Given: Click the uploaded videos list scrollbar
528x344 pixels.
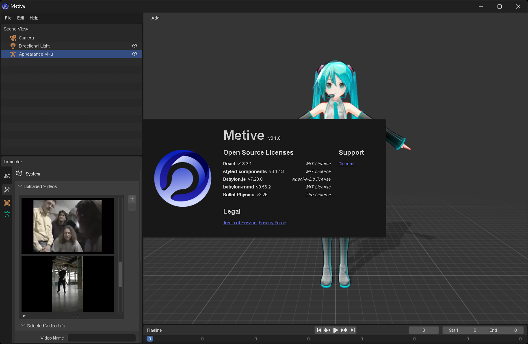Looking at the screenshot, I should coord(120,275).
